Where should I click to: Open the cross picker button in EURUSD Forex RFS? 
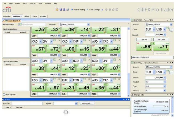coord(171,29)
